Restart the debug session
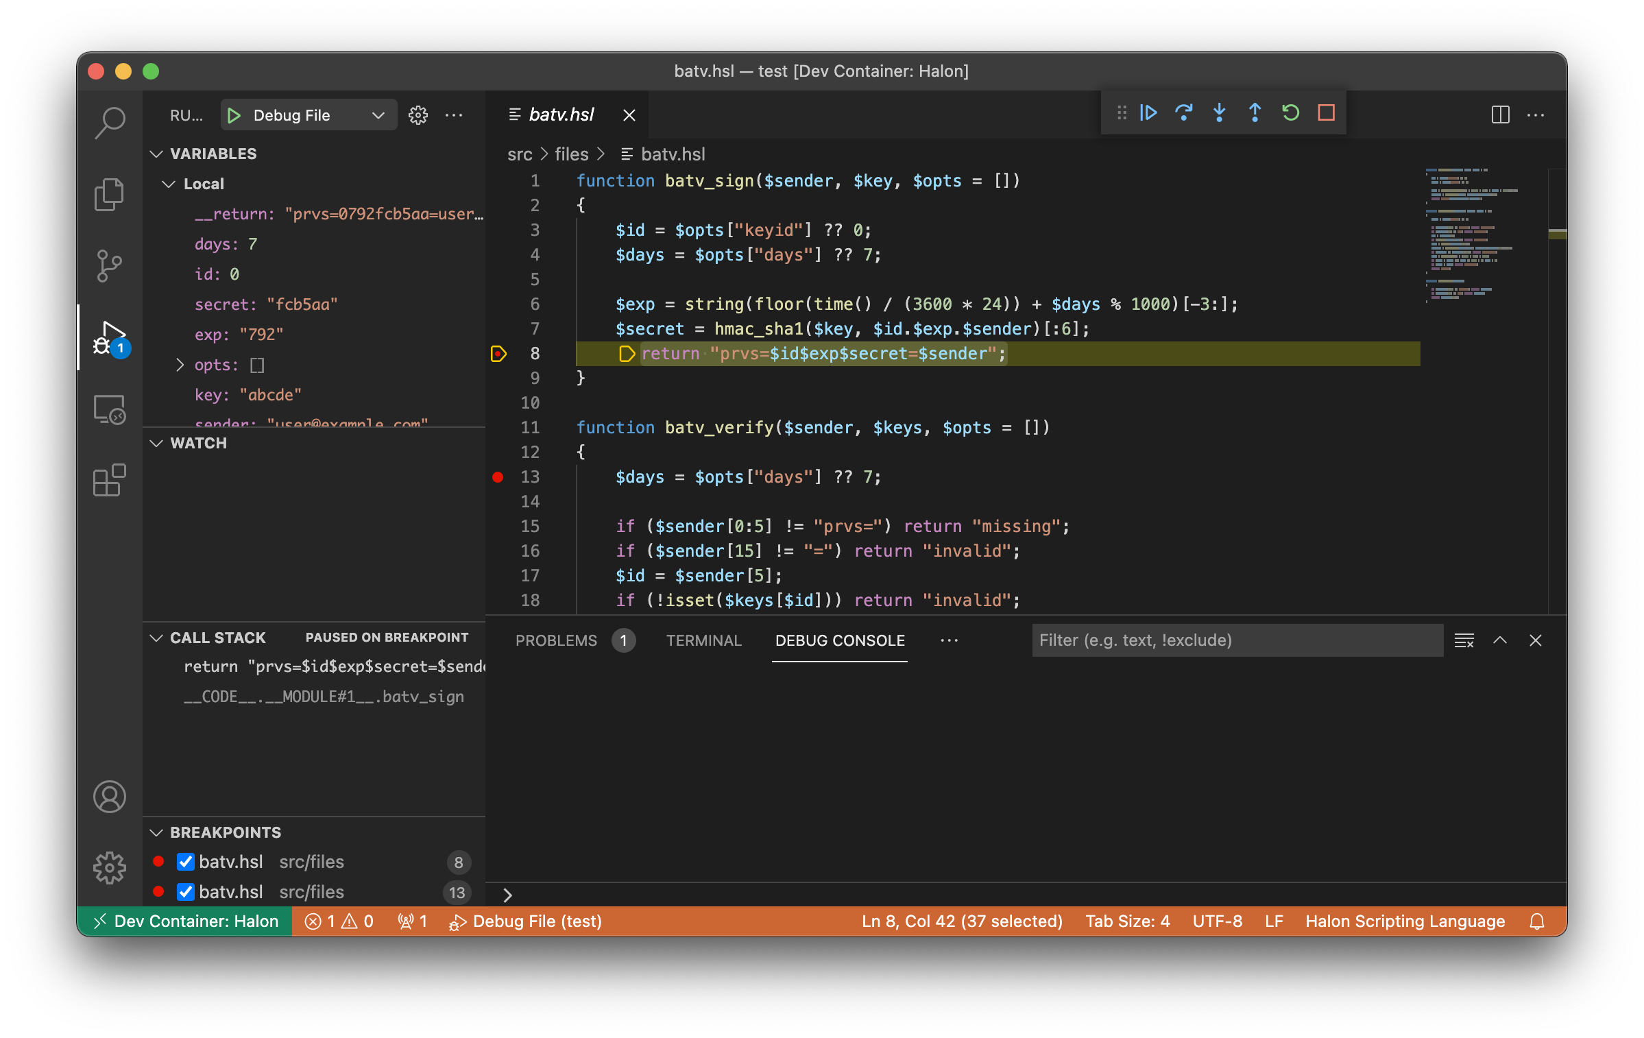 1291,112
